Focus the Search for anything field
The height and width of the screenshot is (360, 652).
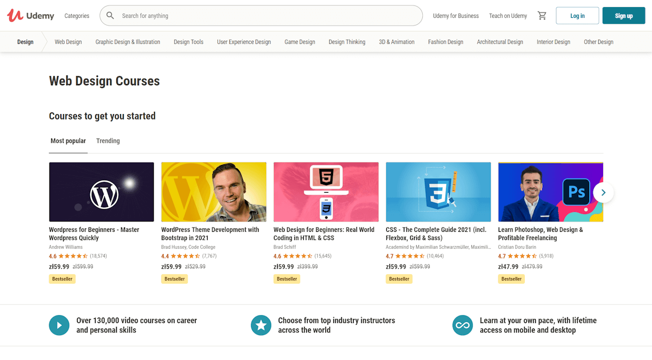click(x=261, y=16)
